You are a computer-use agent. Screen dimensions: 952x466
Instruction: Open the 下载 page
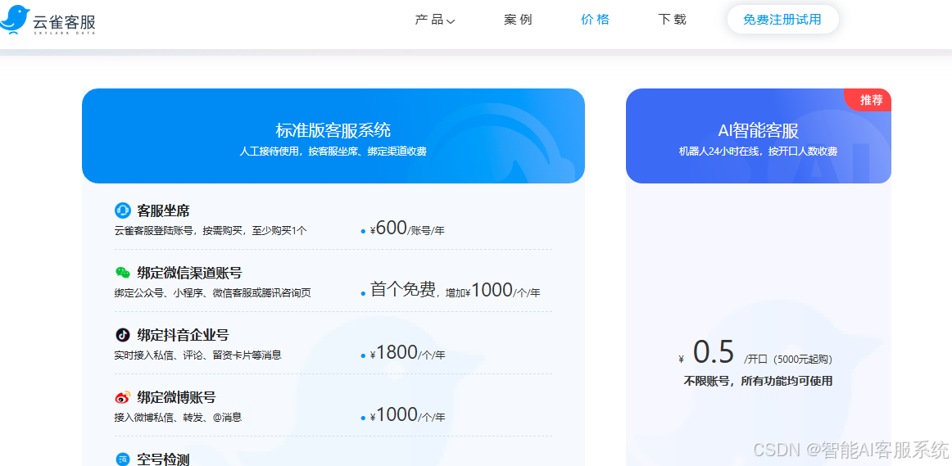click(672, 20)
